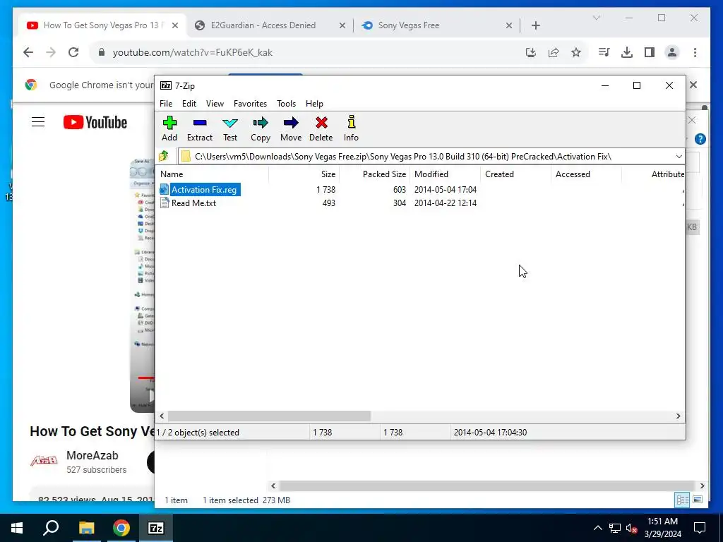Run Test on the archive
723x542 pixels.
pos(230,128)
